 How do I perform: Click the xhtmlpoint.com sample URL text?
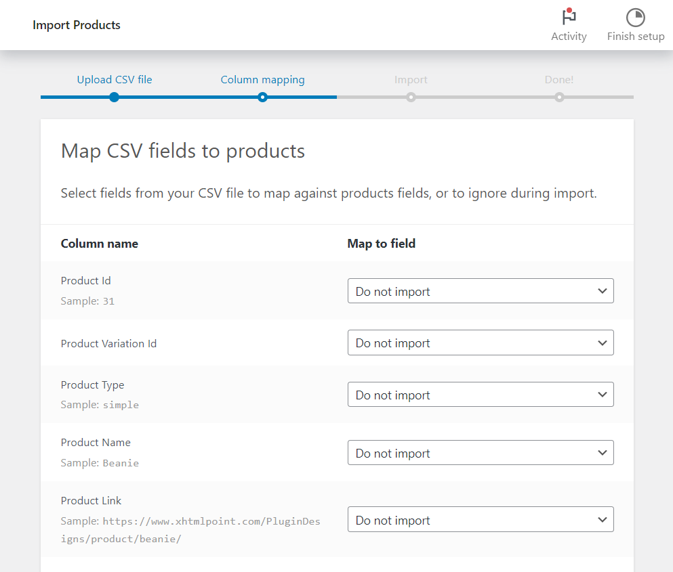tap(190, 530)
